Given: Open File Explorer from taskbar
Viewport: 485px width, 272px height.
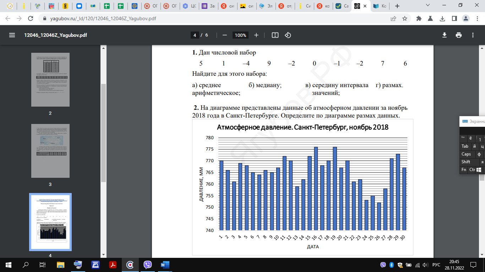Looking at the screenshot, I should pos(61,265).
